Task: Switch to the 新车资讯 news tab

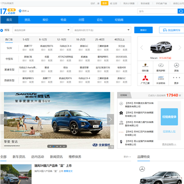Action: click(19, 157)
